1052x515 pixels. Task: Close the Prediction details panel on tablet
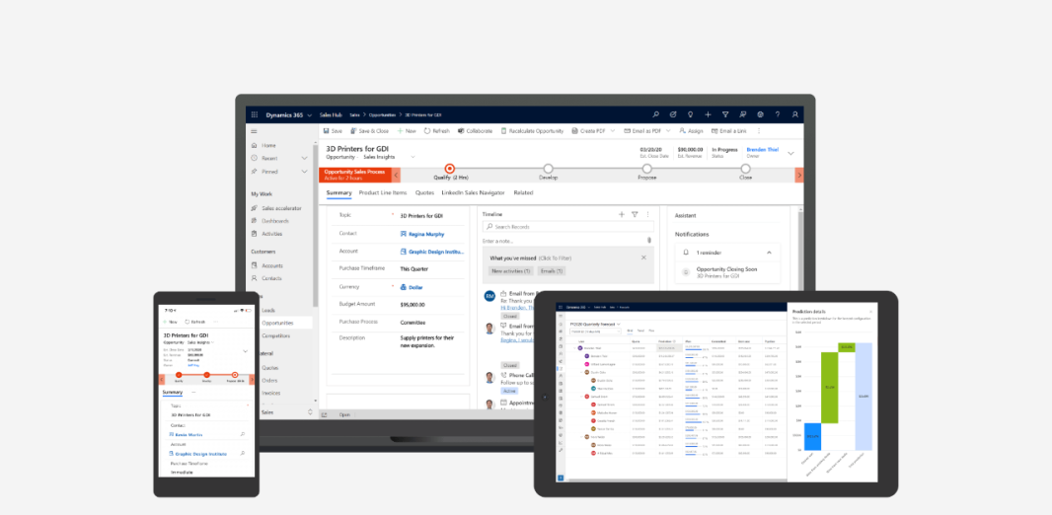(870, 312)
